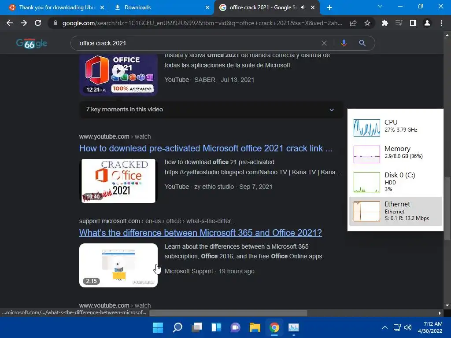Open Widgets from taskbar

click(216, 327)
